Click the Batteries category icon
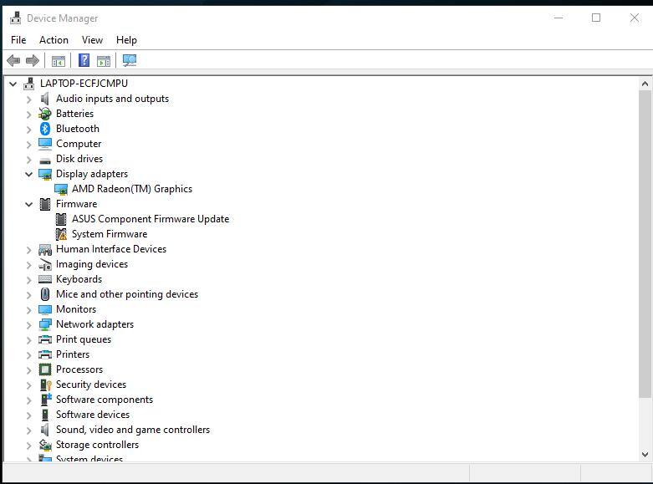The height and width of the screenshot is (484, 653). click(x=45, y=114)
